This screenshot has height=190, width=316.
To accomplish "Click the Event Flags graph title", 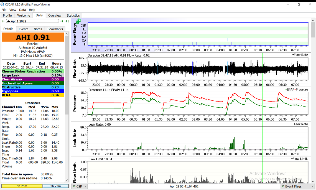I will click(75, 34).
